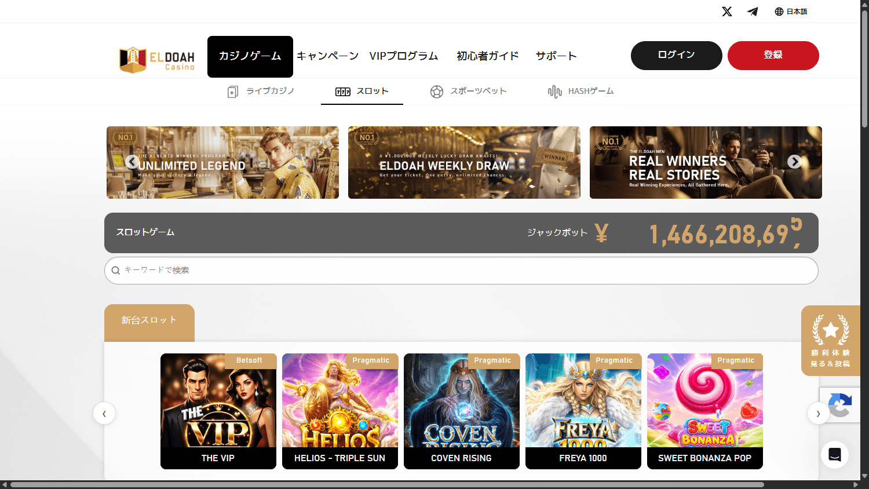Click the horizontal page scrollbar
This screenshot has width=869, height=489.
click(387, 484)
